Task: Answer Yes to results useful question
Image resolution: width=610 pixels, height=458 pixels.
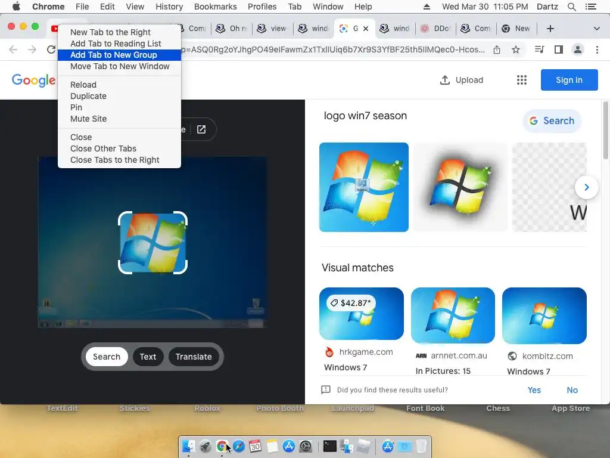Action: (x=534, y=390)
